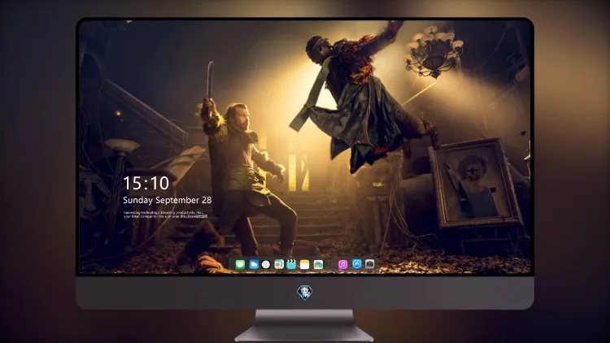610x343 pixels.
Task: Open the yellow Notes app in dock
Action: (x=305, y=264)
